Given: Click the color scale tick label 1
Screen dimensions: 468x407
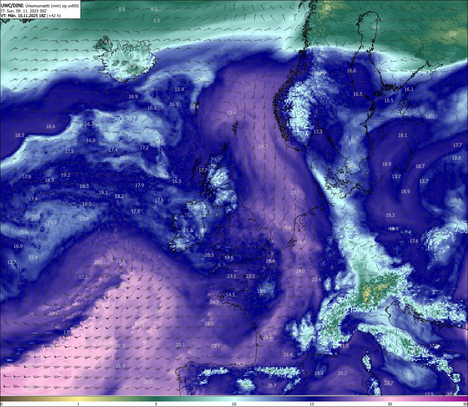Looking at the screenshot, I should [x=78, y=404].
